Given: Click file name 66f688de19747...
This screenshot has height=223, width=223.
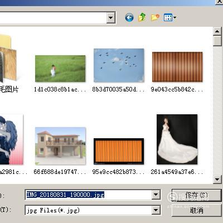Looking at the screenshot, I should click(60, 172).
